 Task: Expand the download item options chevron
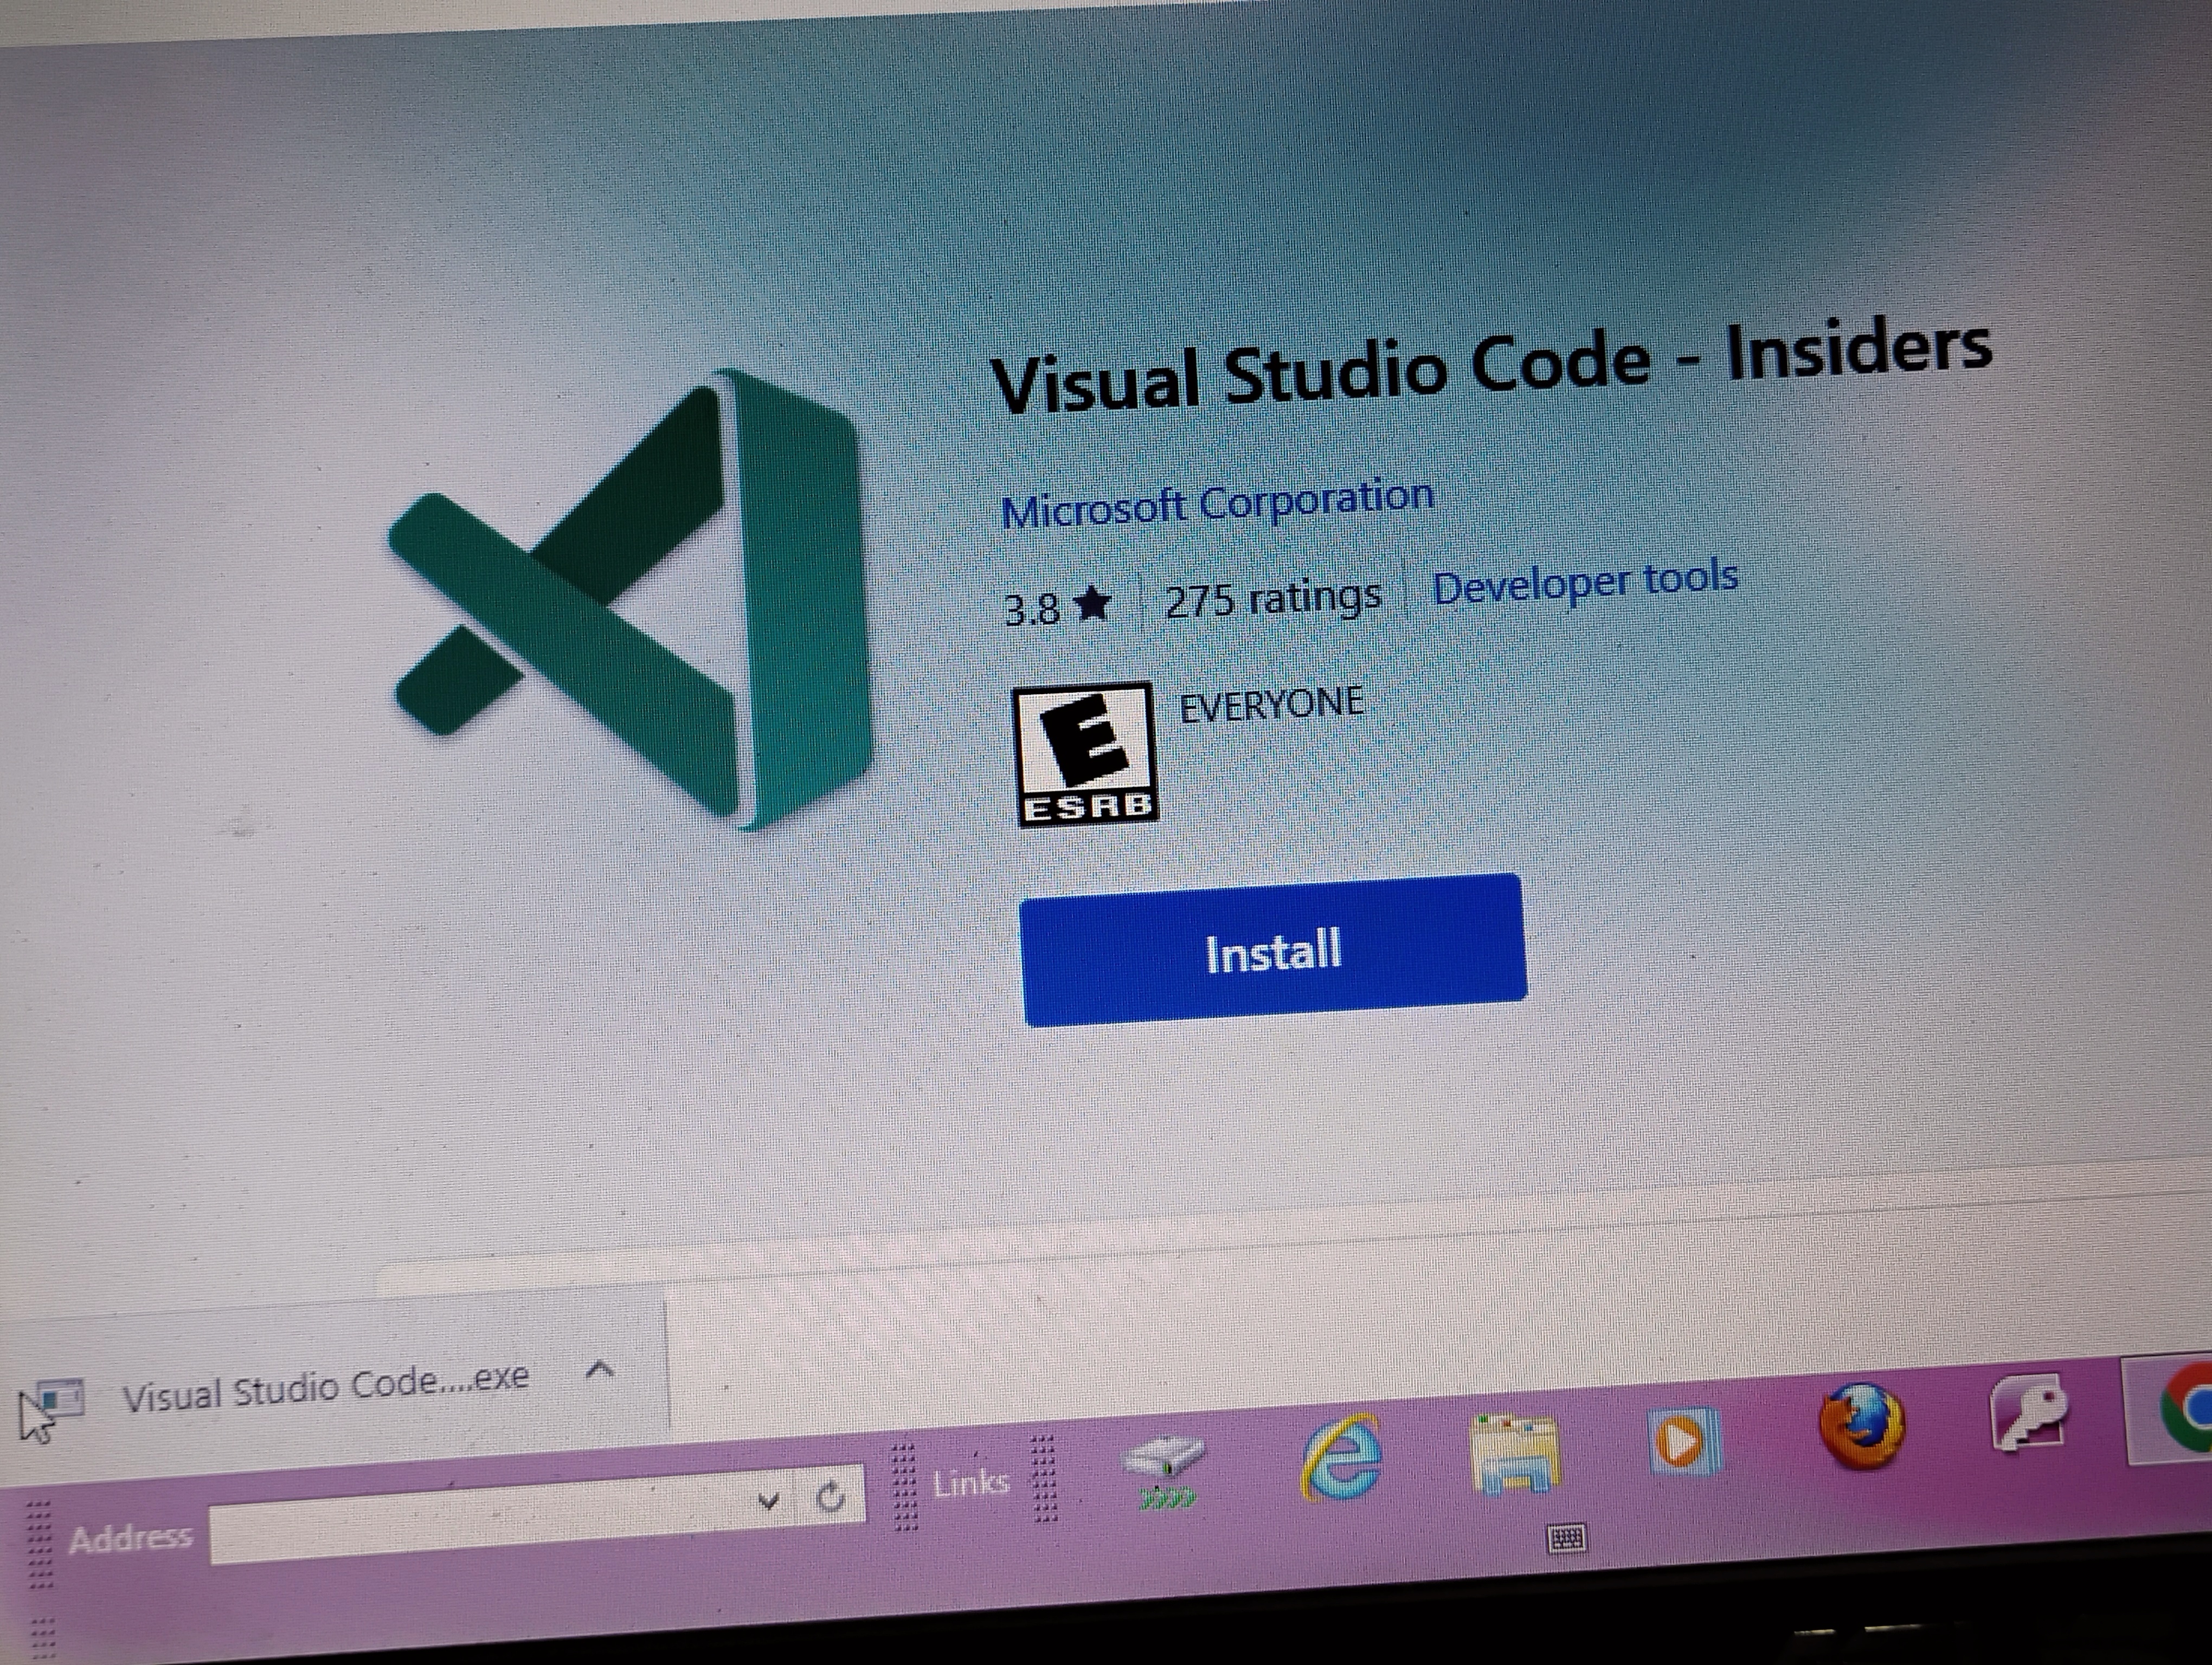(599, 1370)
